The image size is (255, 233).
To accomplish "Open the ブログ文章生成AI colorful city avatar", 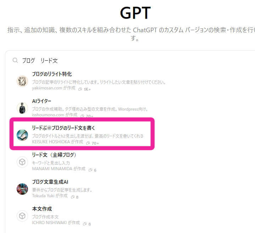I will click(x=22, y=189).
